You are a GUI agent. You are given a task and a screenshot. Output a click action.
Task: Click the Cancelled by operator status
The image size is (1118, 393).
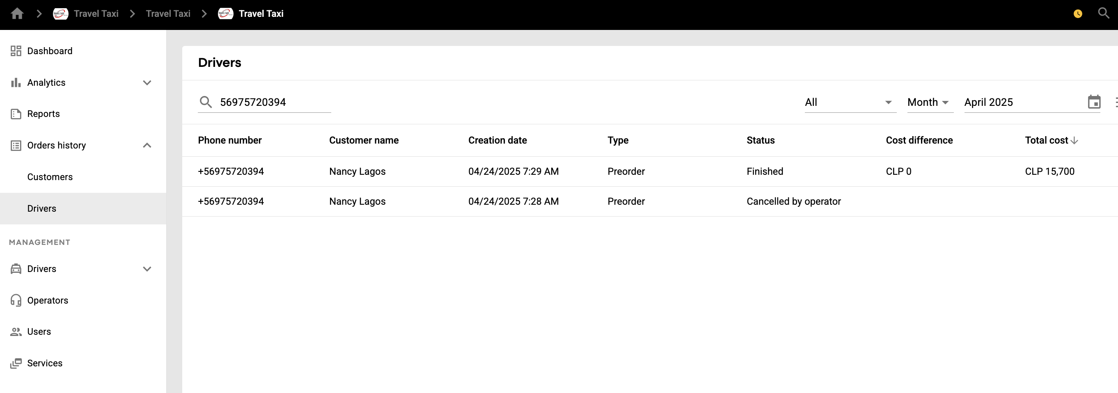pos(793,202)
